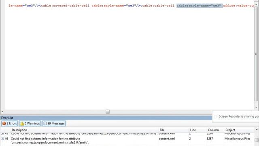
Task: Click column value 3287 in error list
Action: point(210,139)
